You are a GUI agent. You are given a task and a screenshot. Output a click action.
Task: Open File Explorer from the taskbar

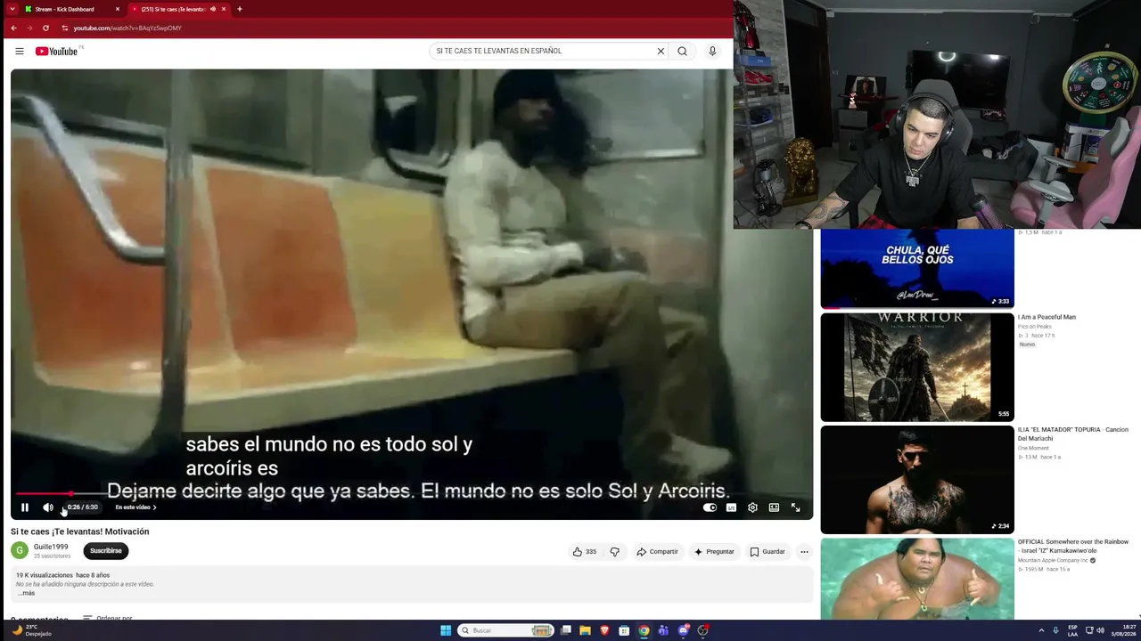coord(585,630)
